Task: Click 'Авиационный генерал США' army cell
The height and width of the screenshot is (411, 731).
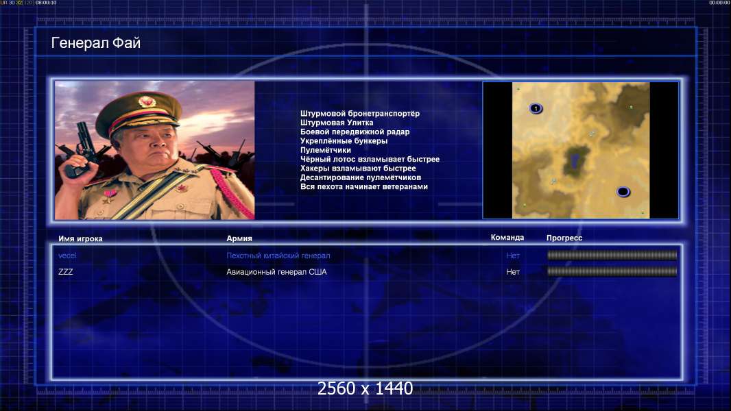Action: pyautogui.click(x=276, y=272)
